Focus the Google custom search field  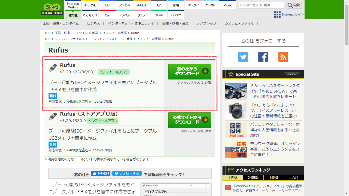point(261,5)
